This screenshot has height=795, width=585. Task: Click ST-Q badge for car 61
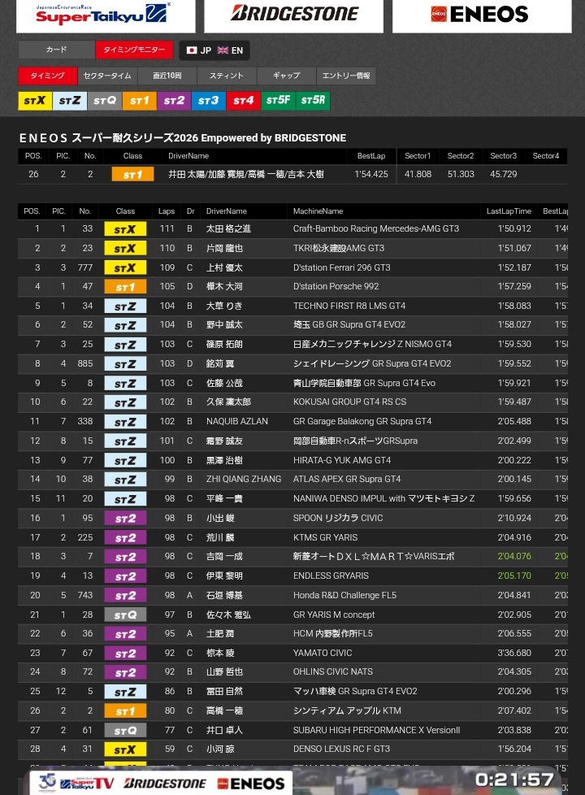point(125,730)
